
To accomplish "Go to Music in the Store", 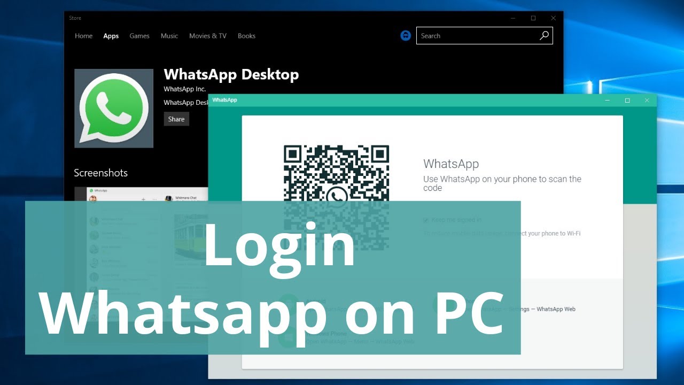I will pos(169,36).
